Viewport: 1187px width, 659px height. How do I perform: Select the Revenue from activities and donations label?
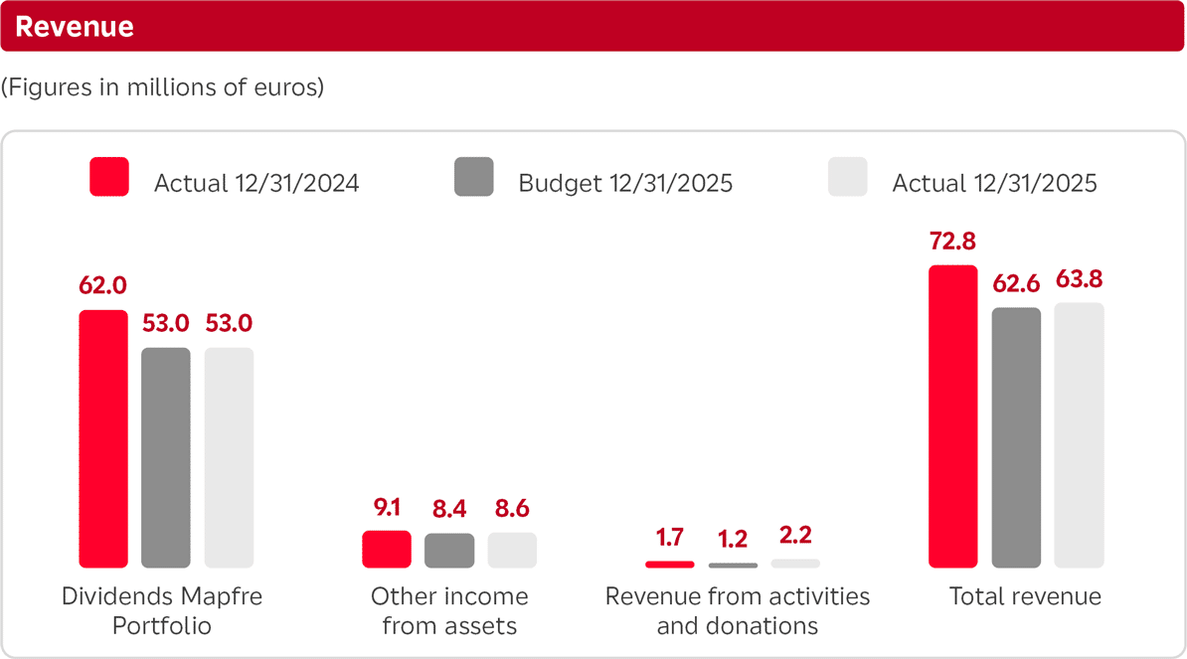[x=738, y=610]
